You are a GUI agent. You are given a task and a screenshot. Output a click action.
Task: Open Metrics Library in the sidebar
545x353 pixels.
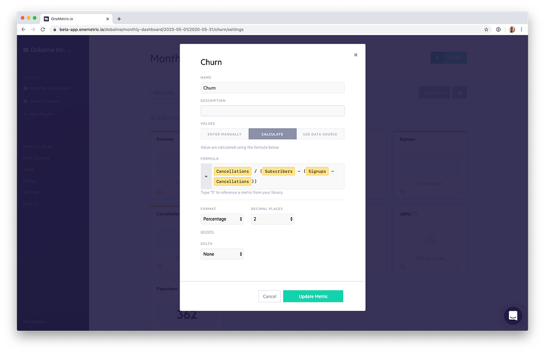pos(38,146)
